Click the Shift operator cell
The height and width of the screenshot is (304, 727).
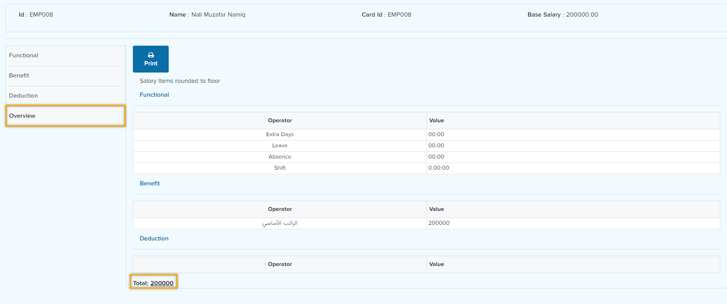tap(280, 168)
